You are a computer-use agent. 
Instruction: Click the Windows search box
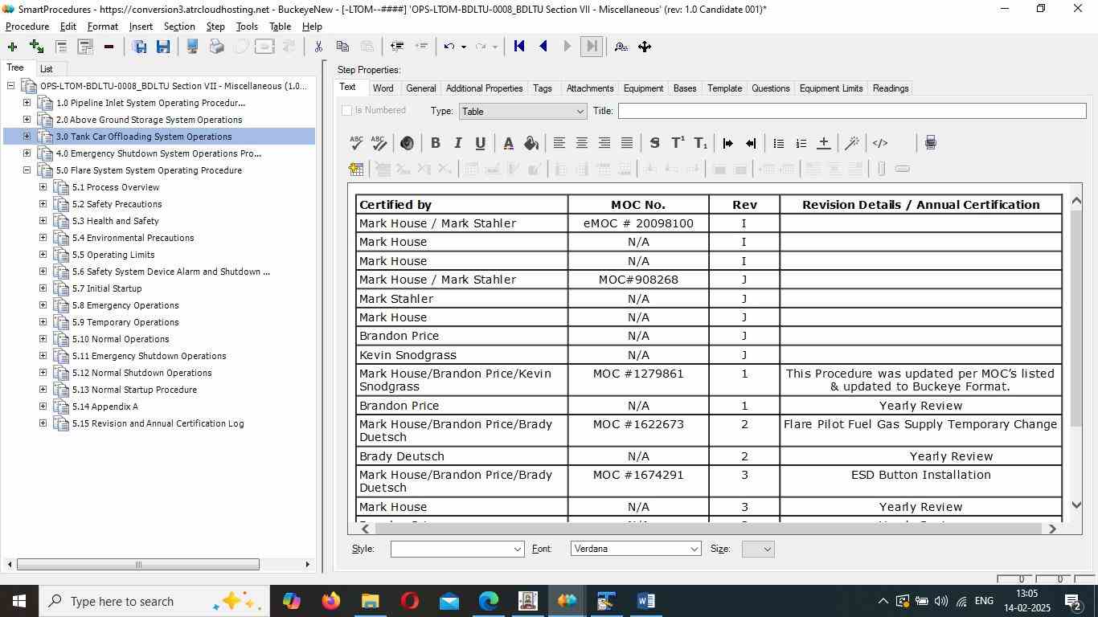(153, 601)
